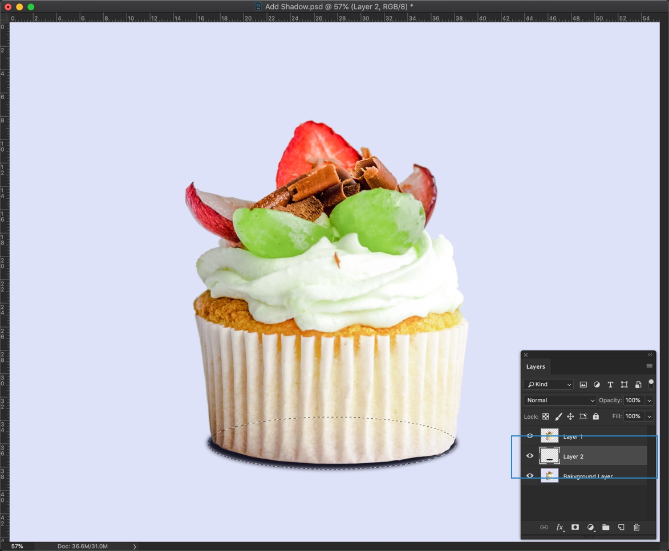669x551 pixels.
Task: Delete the layer using the trash icon
Action: tap(636, 528)
